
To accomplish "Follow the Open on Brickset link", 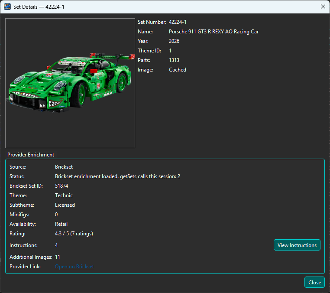I will click(74, 267).
